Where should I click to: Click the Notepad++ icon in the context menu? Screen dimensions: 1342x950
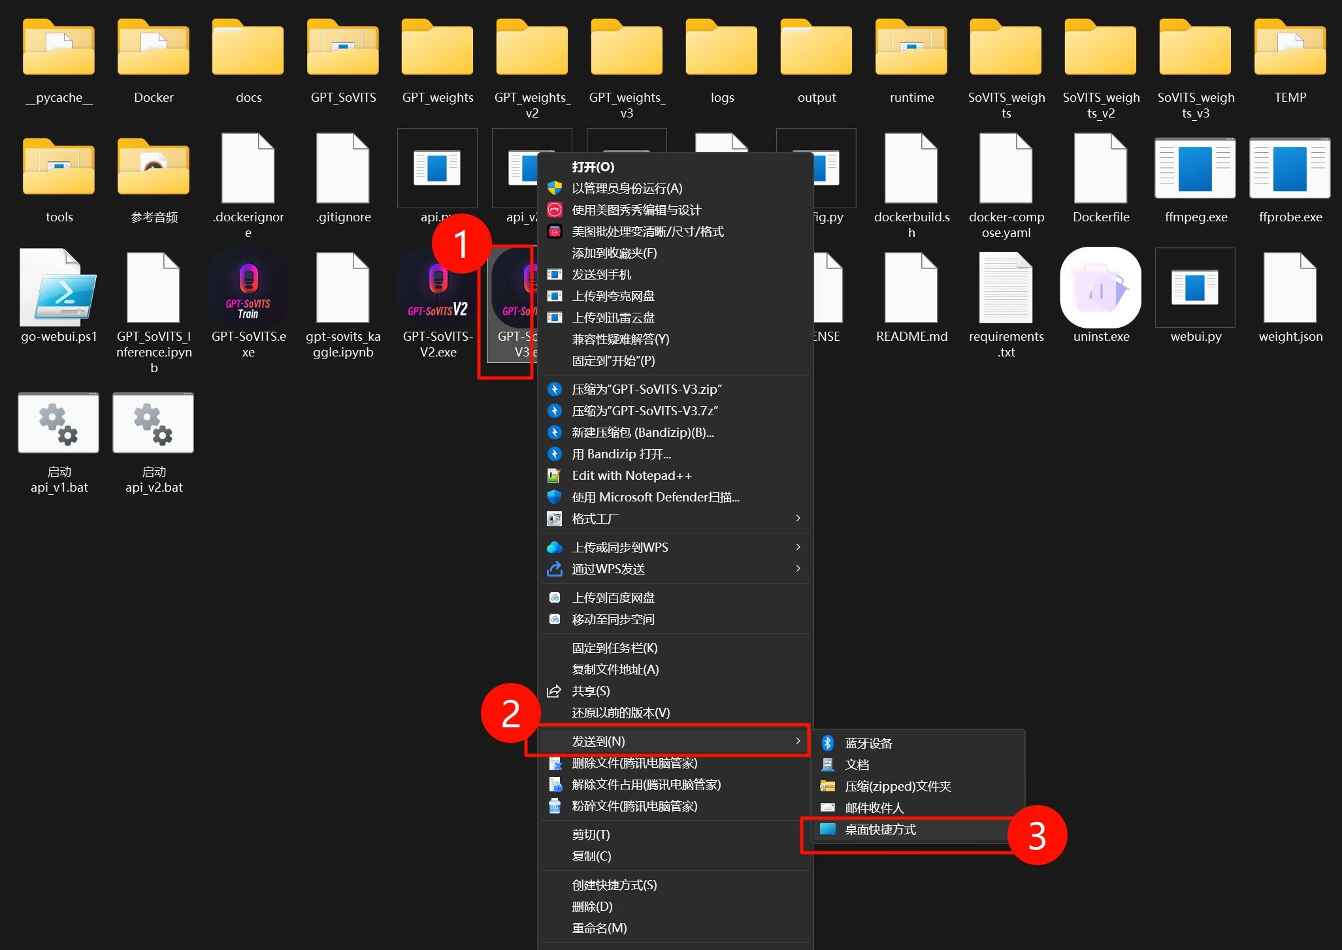[x=555, y=475]
